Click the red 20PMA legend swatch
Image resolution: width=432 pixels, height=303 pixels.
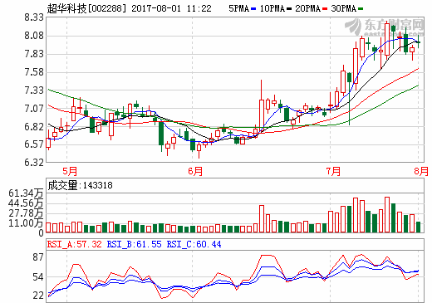point(325,9)
